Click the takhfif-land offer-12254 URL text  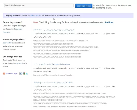pos(74,100)
